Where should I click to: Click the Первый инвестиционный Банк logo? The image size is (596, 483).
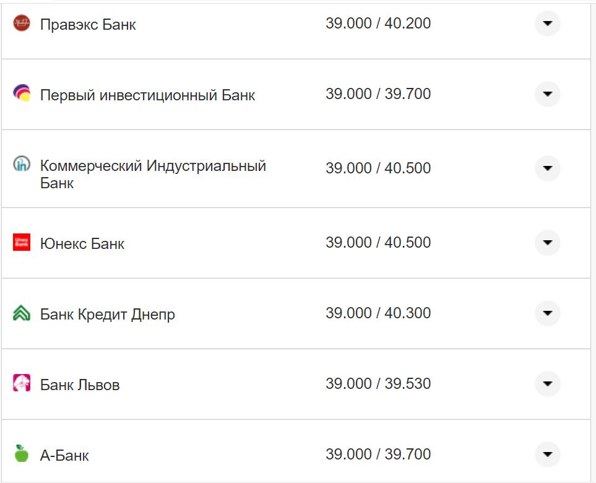pos(21,94)
